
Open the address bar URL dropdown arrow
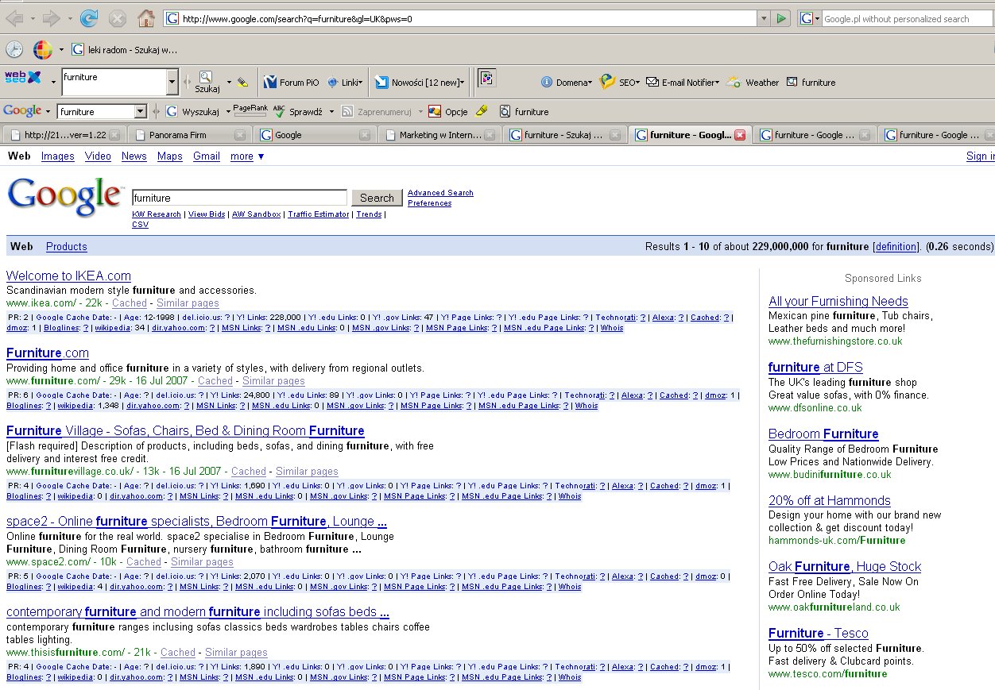(x=764, y=18)
